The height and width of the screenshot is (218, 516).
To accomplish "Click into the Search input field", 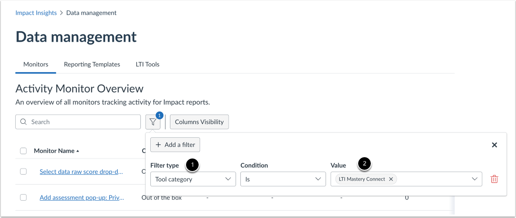I will (x=83, y=122).
